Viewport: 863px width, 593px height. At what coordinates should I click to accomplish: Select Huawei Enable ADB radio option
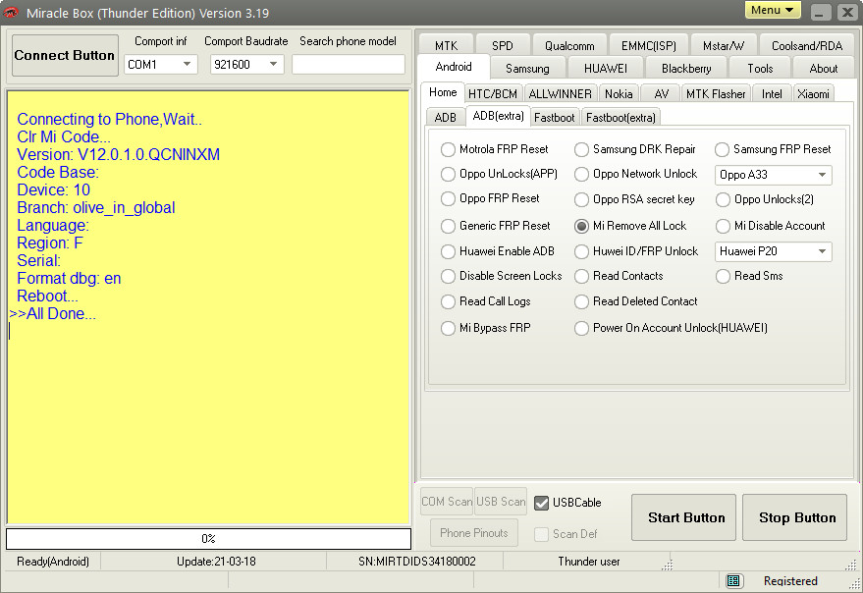click(498, 251)
